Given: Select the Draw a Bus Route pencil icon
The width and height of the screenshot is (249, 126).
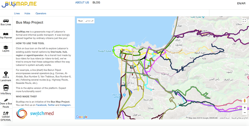Looking at the screenshot, I should tap(6, 100).
